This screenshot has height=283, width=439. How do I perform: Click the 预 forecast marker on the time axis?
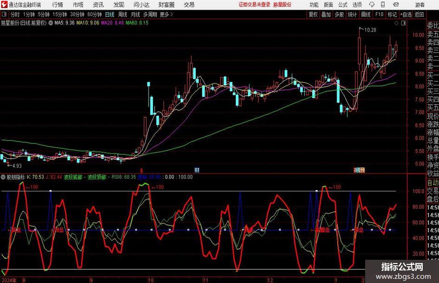[x=362, y=170]
